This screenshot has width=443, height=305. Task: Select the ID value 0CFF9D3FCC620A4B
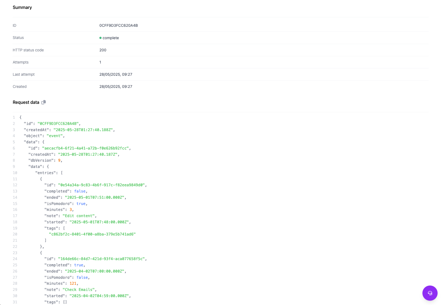[x=119, y=25]
